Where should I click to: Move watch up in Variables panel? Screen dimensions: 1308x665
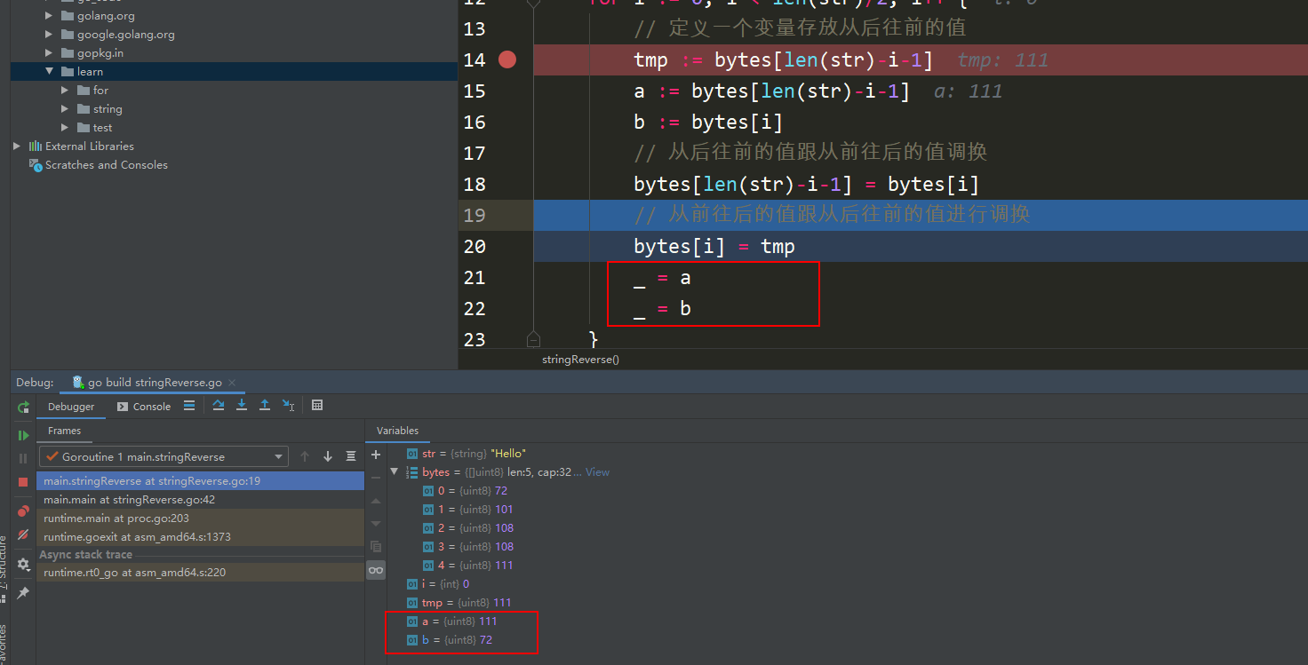pyautogui.click(x=376, y=501)
